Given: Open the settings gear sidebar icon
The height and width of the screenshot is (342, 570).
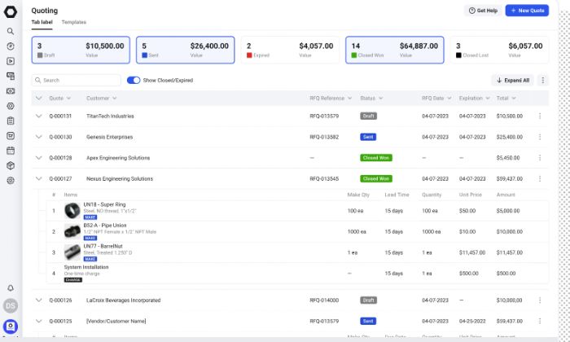Looking at the screenshot, I should click(11, 180).
